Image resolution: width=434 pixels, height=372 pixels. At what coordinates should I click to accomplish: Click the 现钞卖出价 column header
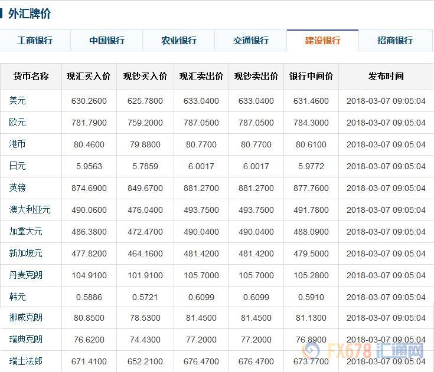click(x=256, y=76)
